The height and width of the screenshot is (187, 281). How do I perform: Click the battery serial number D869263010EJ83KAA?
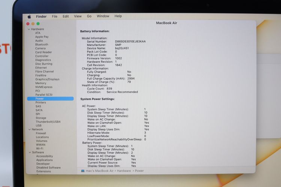tap(130, 42)
